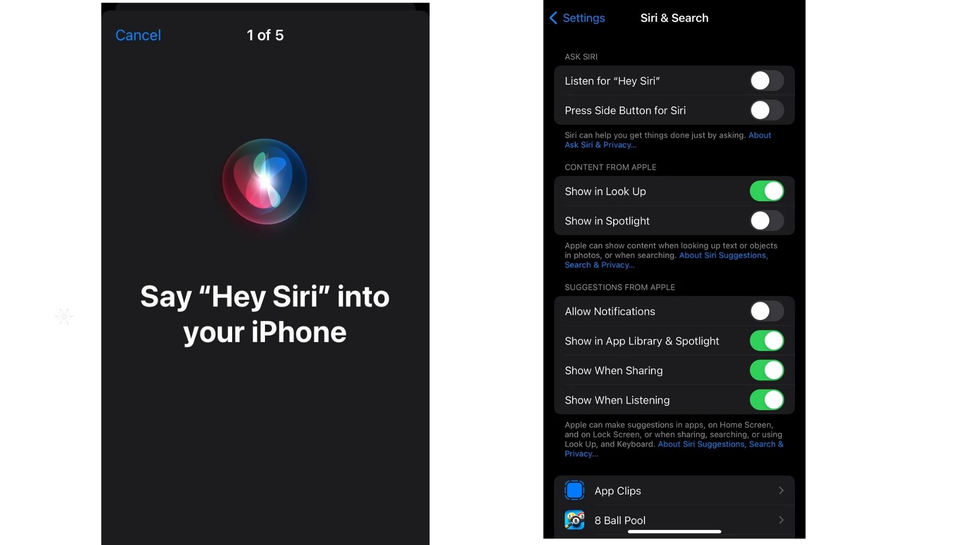
Task: Select the ASK SIRI section header
Action: [581, 57]
